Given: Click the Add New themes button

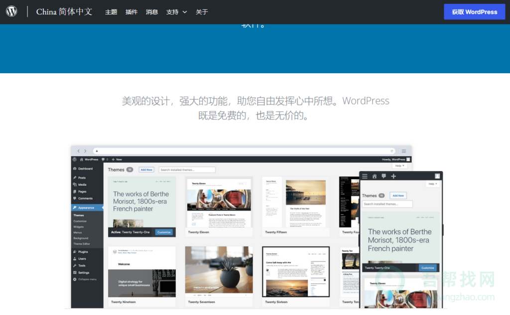Looking at the screenshot, I should (x=146, y=169).
